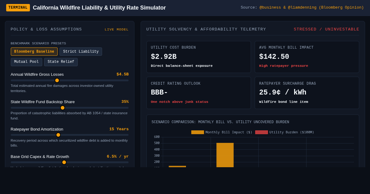
Task: Click State Wildfire Fund Backstop Share slider
Action: [70, 108]
